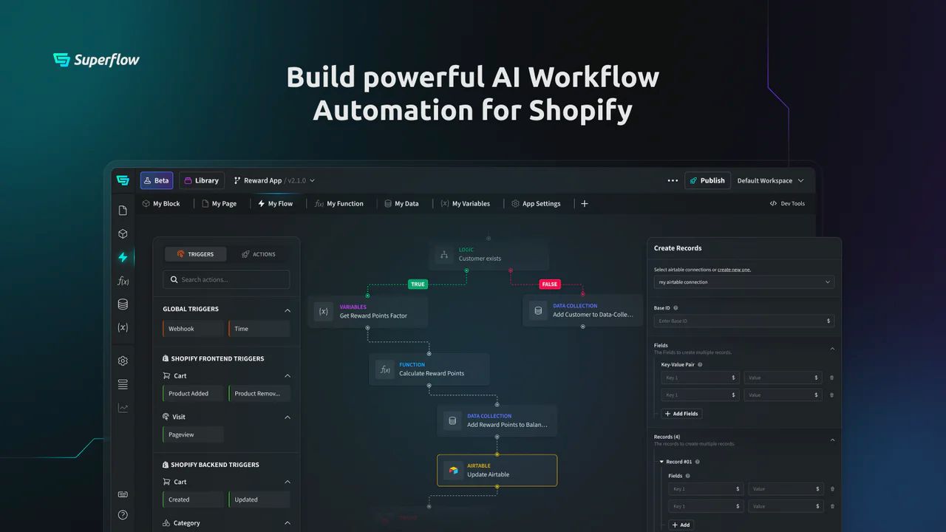Open the My Data tab
946x532 pixels.
(x=402, y=203)
